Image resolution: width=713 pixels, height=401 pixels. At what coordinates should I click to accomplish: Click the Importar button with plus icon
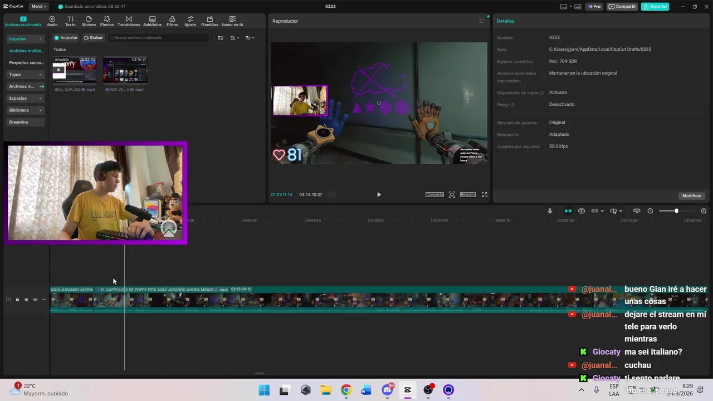click(x=66, y=38)
